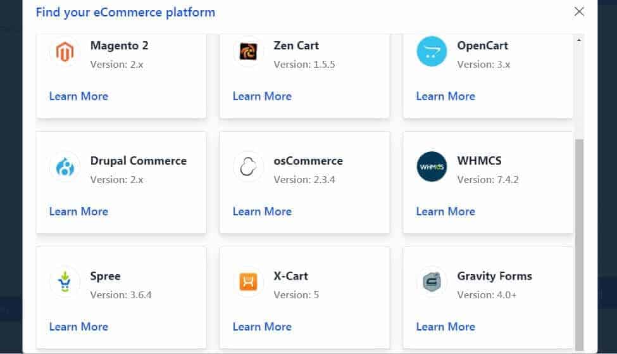Click the scrollbar up arrow
617x354 pixels.
[x=579, y=40]
